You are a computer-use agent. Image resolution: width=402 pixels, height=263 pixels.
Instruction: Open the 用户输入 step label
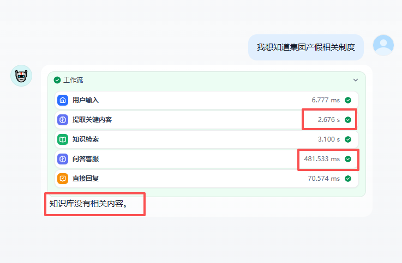pyautogui.click(x=86, y=100)
